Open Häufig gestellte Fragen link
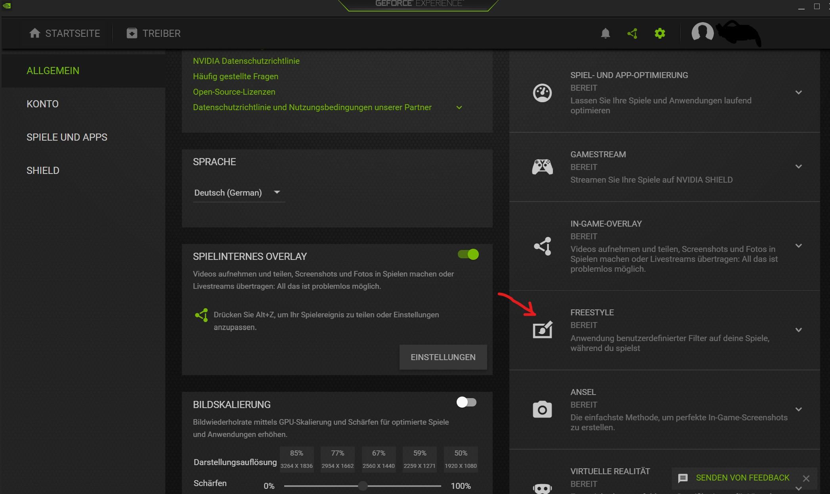830x494 pixels. tap(235, 76)
